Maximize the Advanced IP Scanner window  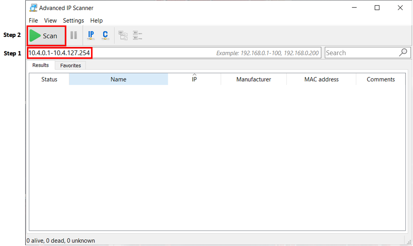[377, 7]
